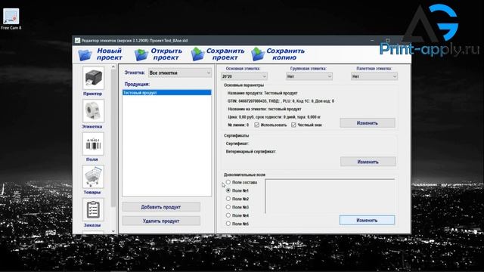Image resolution: width=484 pixels, height=272 pixels.
Task: Click the Название продукта text line
Action: pos(262,93)
